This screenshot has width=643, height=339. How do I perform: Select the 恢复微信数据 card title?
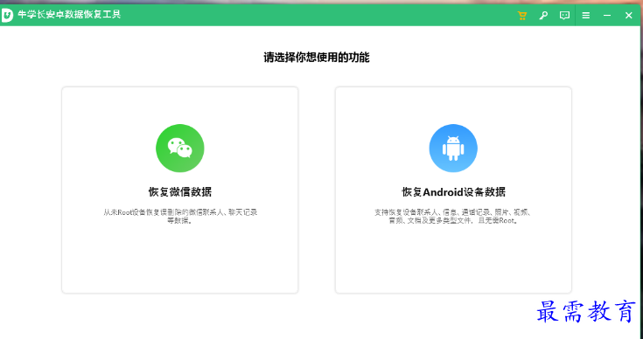[x=180, y=192]
